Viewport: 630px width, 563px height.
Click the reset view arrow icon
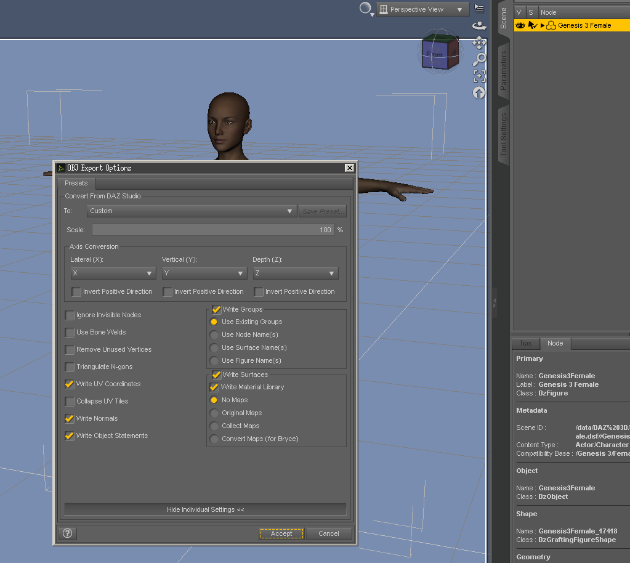click(x=479, y=92)
